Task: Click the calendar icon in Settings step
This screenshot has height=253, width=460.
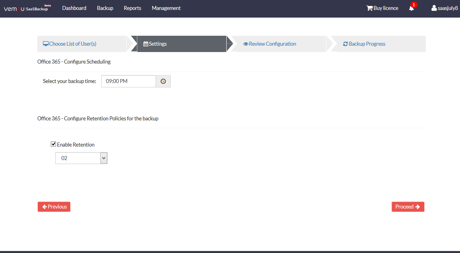Action: pyautogui.click(x=146, y=44)
